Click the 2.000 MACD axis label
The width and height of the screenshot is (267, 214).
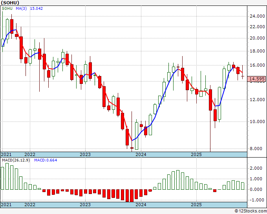tap(256, 168)
